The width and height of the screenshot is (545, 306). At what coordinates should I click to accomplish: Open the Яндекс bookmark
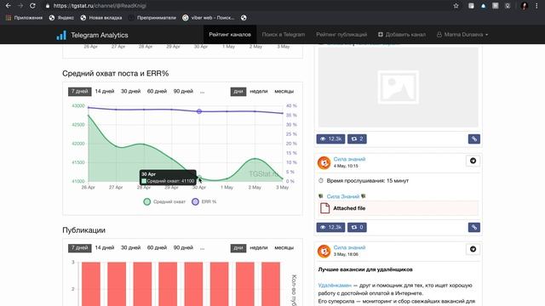coord(61,18)
